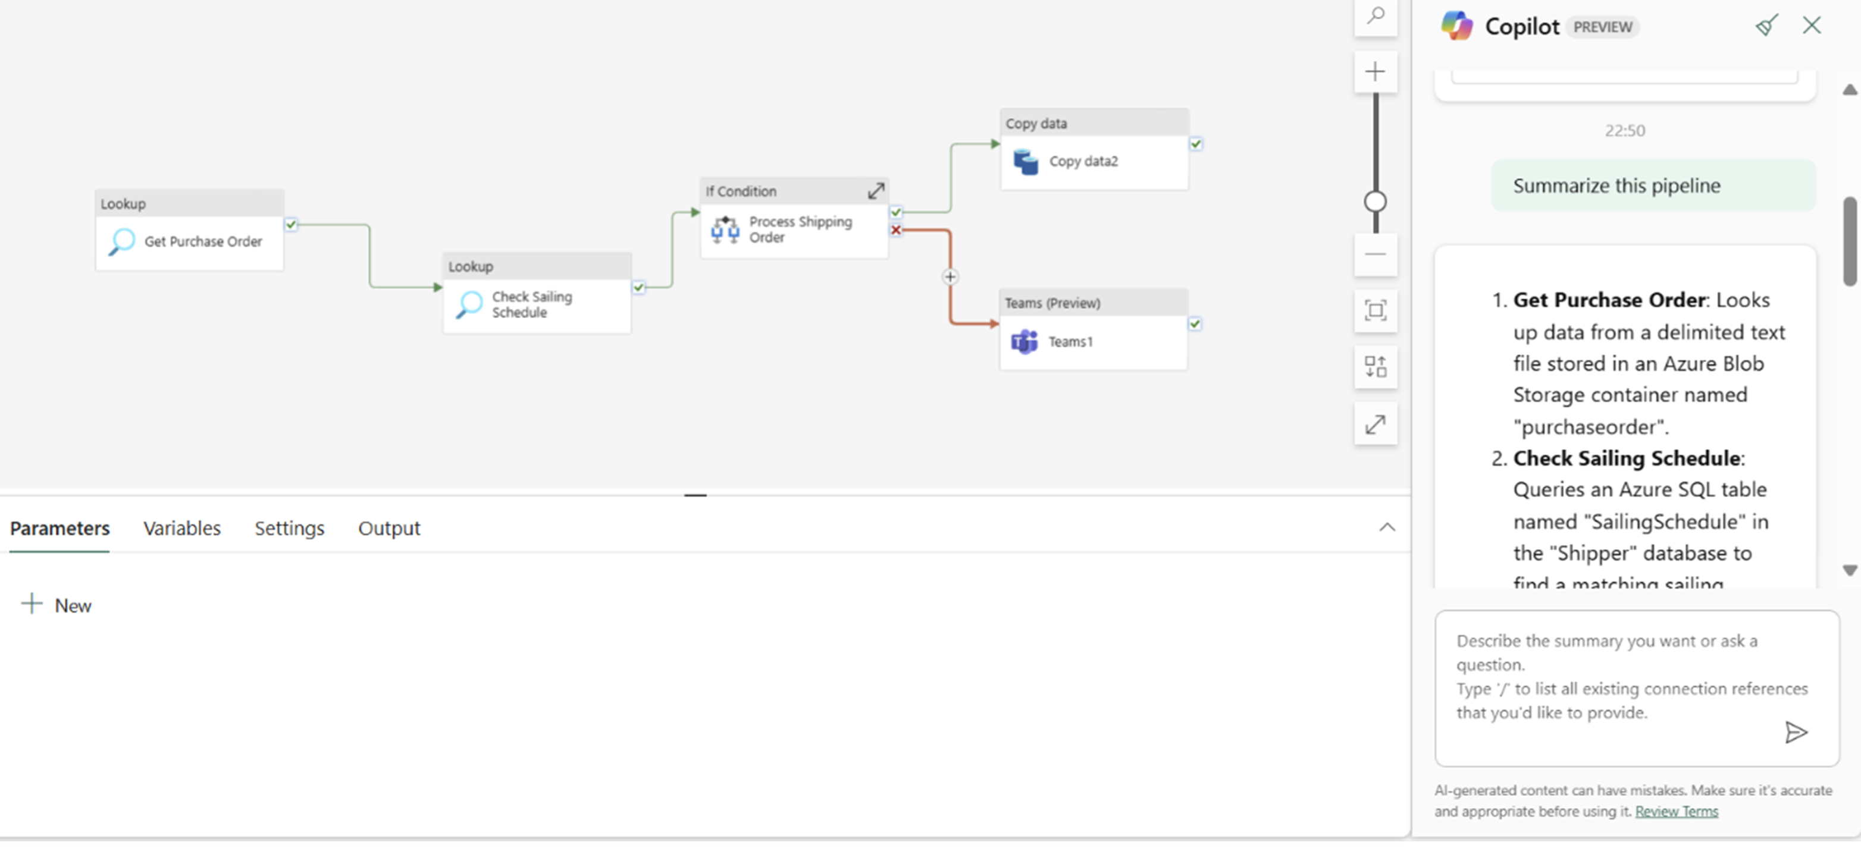Select the Settings tab in bottom panel
The width and height of the screenshot is (1861, 862).
(x=289, y=528)
